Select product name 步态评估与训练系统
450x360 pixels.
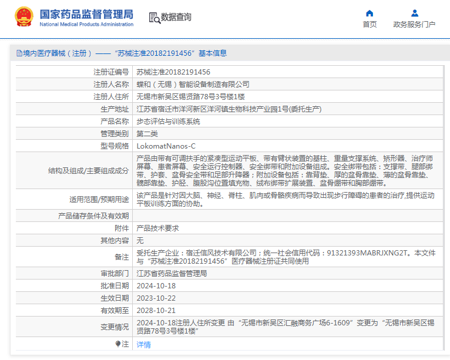168,122
